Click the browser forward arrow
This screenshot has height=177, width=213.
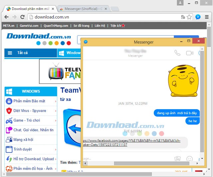tap(14, 17)
